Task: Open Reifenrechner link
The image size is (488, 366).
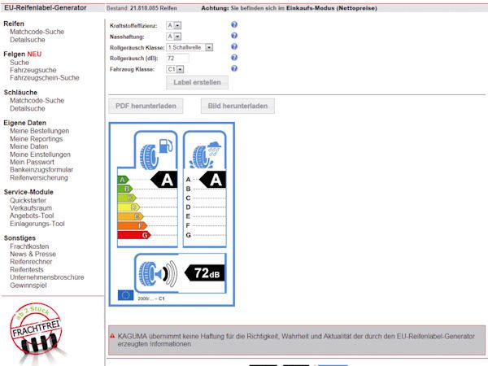Action: click(x=31, y=262)
